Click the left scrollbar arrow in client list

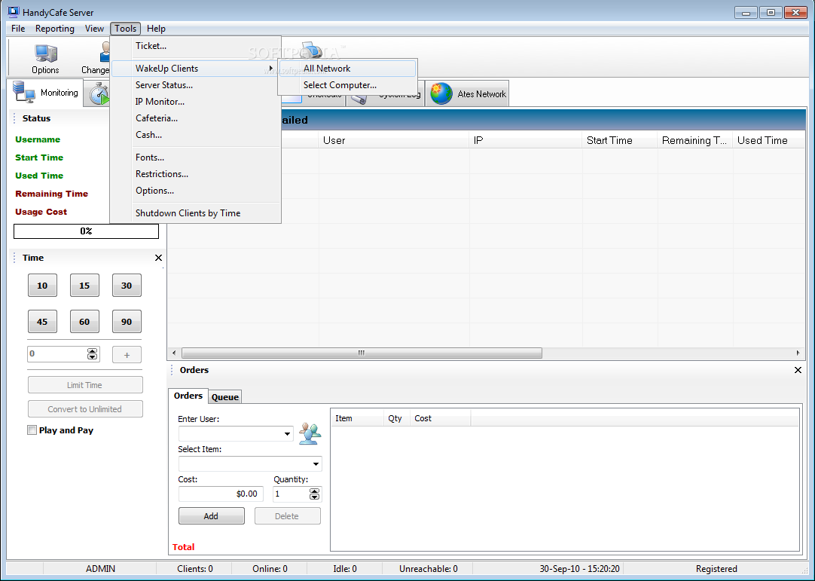(174, 353)
